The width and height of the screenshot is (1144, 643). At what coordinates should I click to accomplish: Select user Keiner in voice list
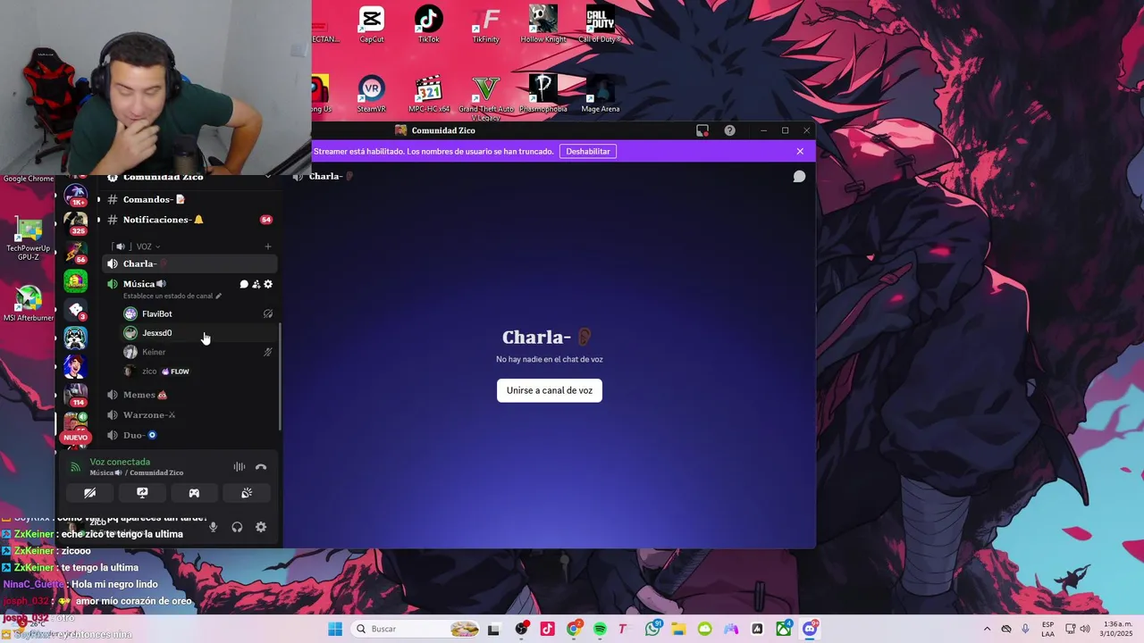click(x=197, y=352)
